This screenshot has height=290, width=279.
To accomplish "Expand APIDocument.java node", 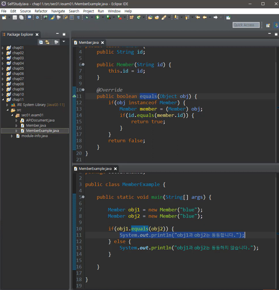I will coord(16,120).
